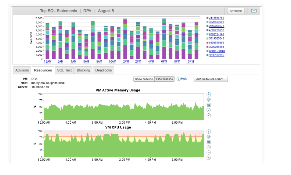The height and width of the screenshot is (175, 291).
Task: Click stacked bar above 6PM label
Action: click(164, 39)
